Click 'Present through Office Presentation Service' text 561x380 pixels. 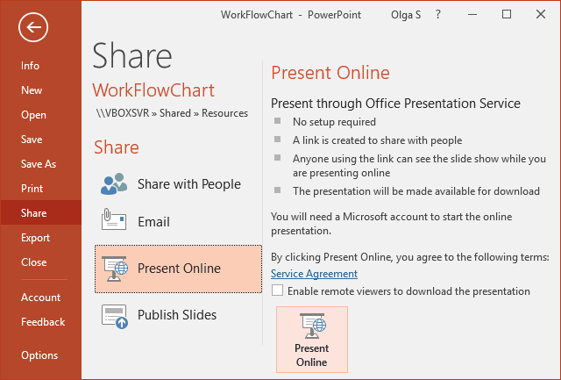pyautogui.click(x=395, y=104)
